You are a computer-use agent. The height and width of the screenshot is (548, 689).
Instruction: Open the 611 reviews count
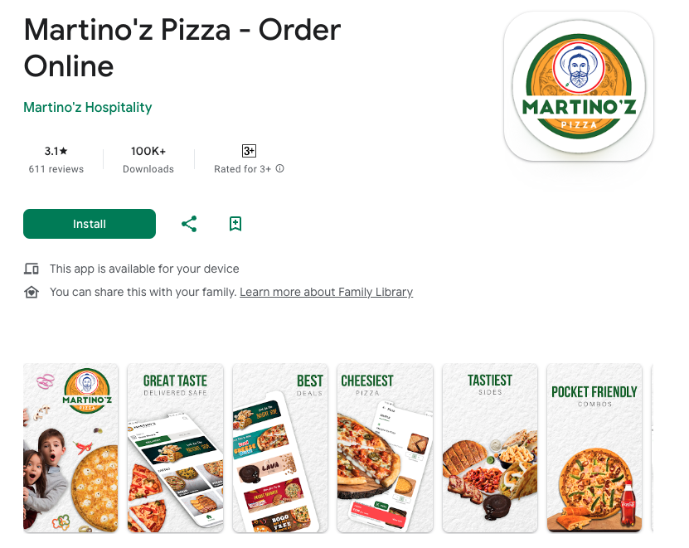56,169
